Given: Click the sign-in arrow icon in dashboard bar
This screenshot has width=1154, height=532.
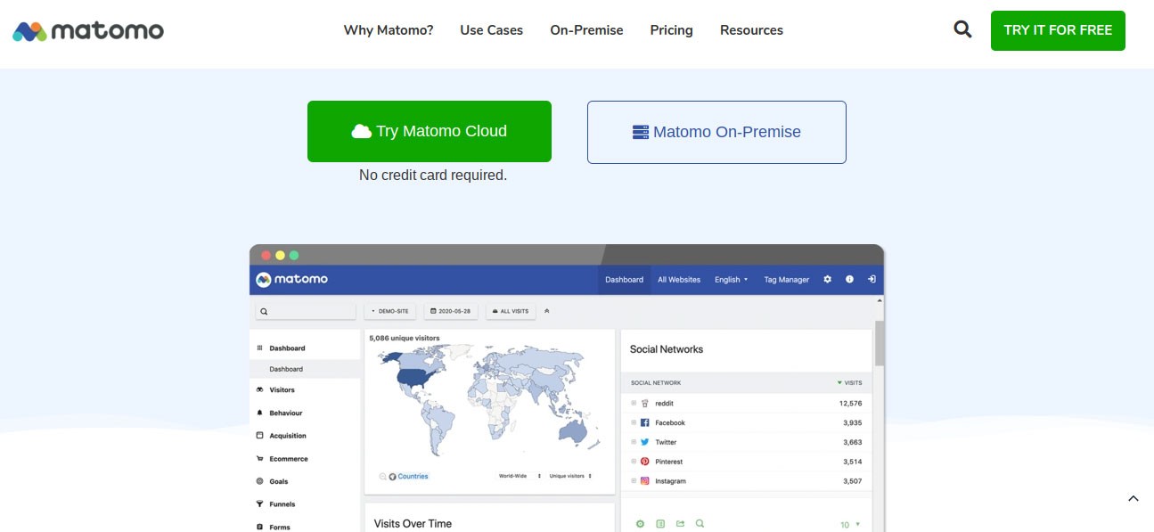Looking at the screenshot, I should click(x=872, y=279).
